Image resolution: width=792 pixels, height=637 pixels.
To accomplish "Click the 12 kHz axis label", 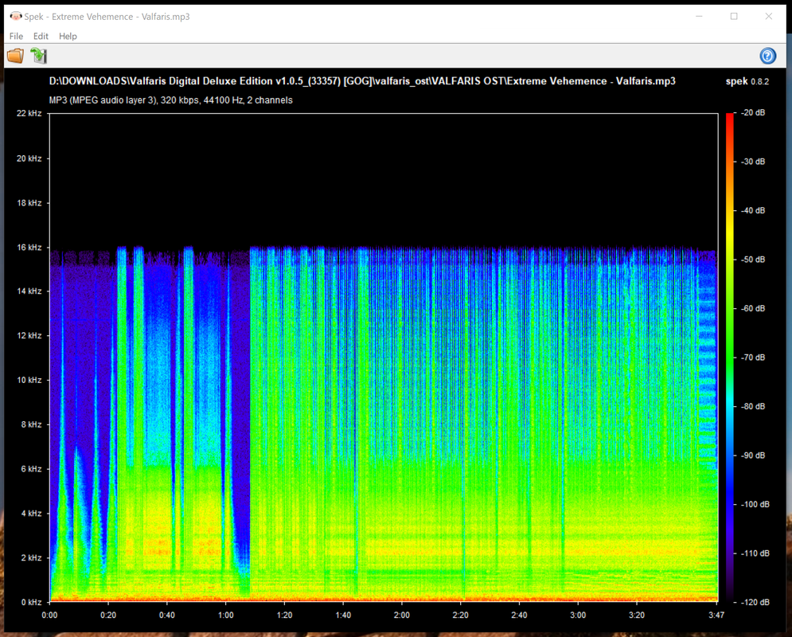I will [29, 335].
